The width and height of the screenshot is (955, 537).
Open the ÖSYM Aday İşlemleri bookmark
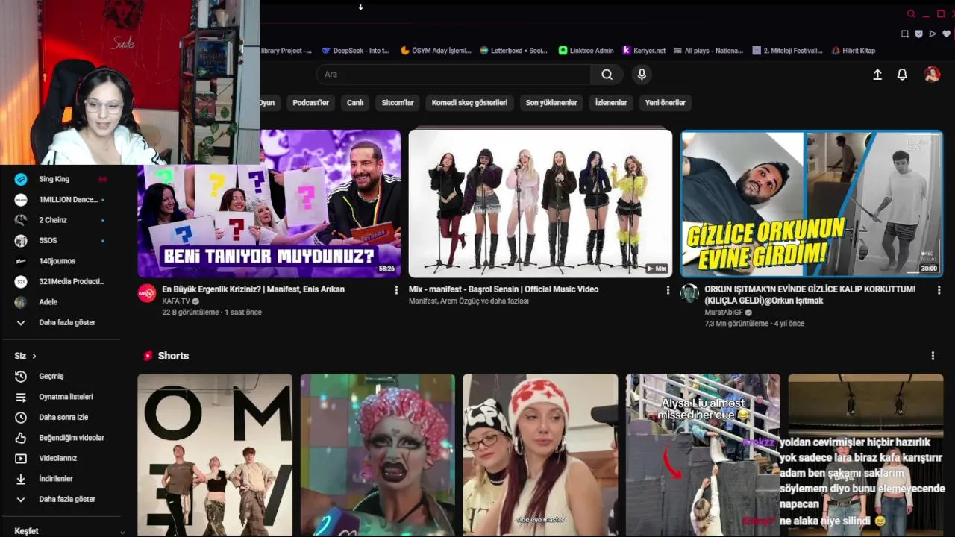coord(436,51)
